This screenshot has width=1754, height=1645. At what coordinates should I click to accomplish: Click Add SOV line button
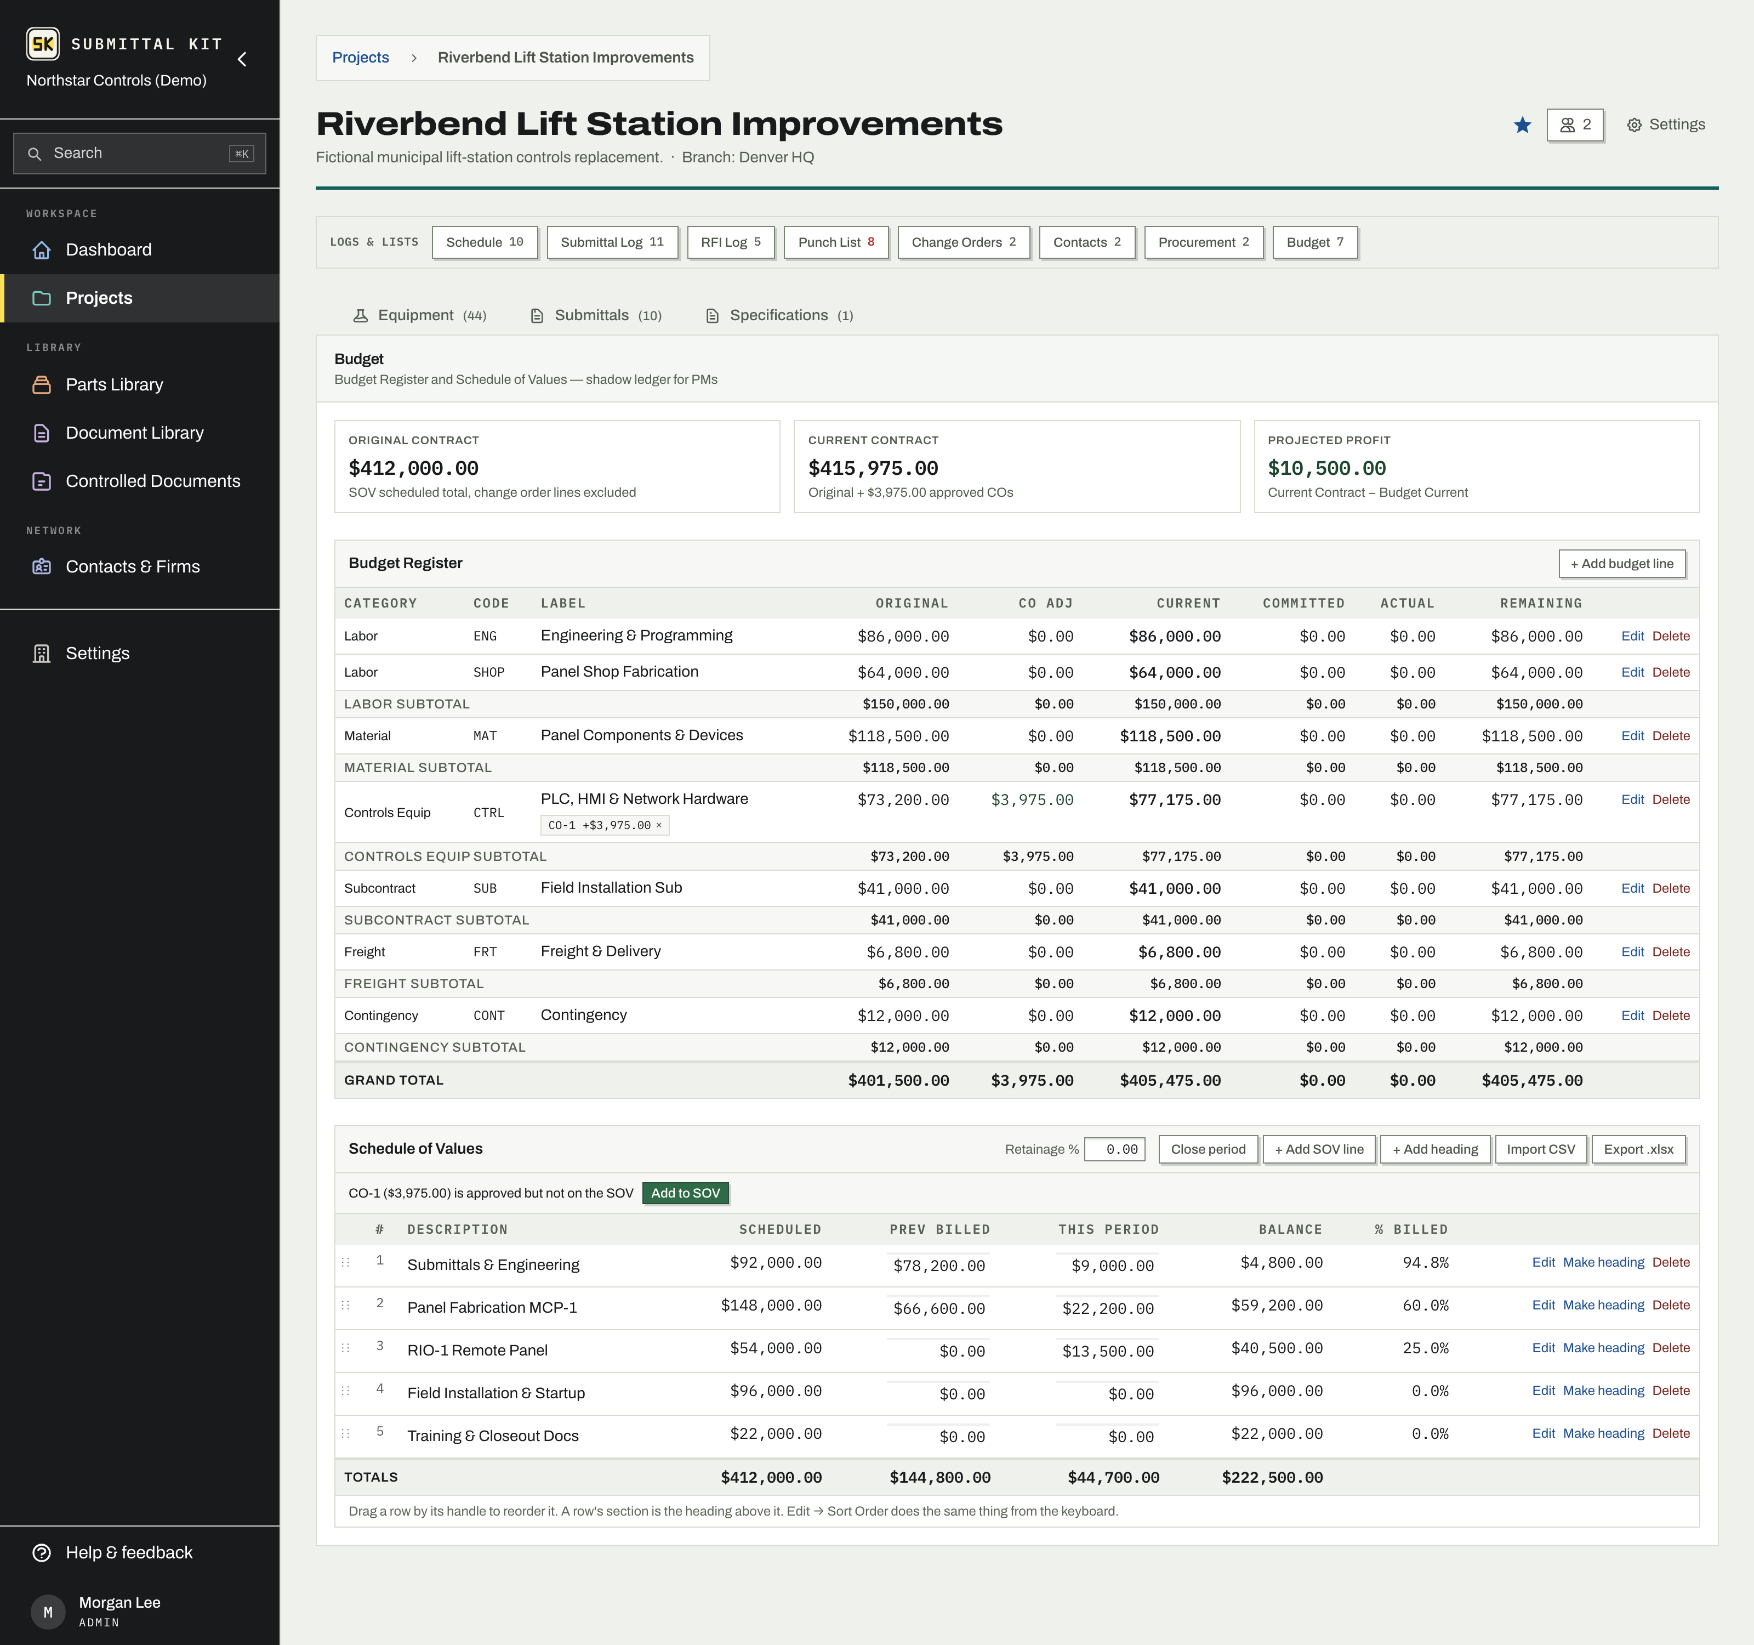[1319, 1149]
